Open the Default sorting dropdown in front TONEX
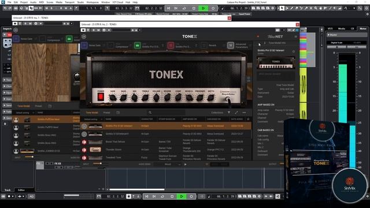Screen dimensions: 370x208 point(92,120)
